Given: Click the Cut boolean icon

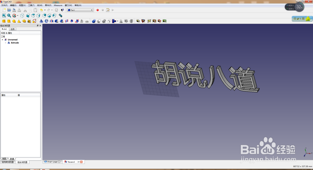Looking at the screenshot, I should point(99,21).
